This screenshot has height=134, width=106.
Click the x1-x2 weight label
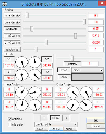(12, 36)
